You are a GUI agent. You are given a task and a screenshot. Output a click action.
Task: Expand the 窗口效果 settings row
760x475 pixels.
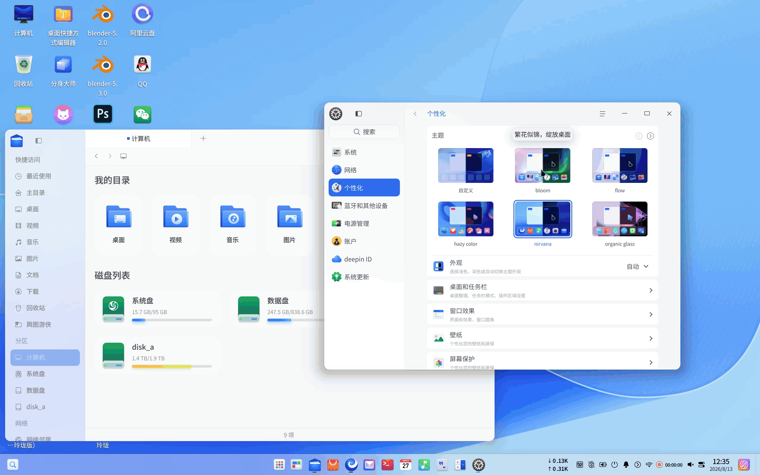tap(542, 314)
